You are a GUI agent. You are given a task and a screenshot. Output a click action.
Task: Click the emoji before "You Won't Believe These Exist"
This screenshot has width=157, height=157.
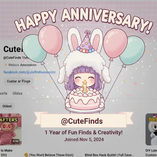point(26,155)
